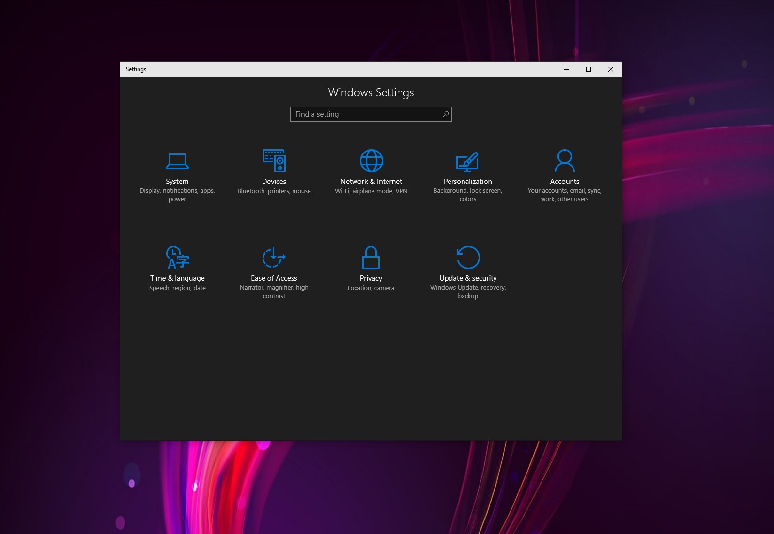
Task: Click the Ease of Access dashed-circle icon
Action: 274,258
